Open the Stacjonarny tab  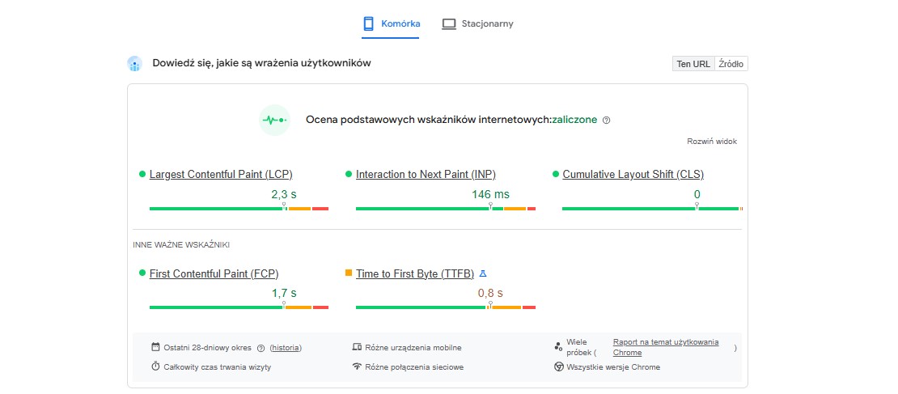[487, 23]
